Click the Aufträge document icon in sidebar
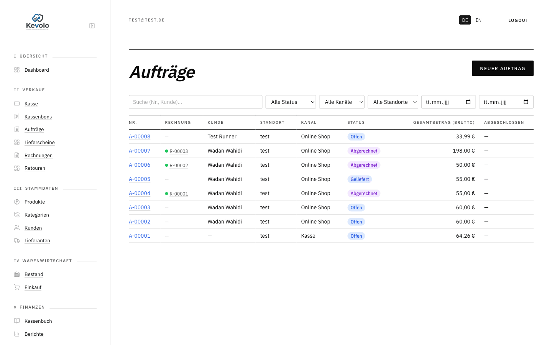The height and width of the screenshot is (345, 552). click(17, 130)
